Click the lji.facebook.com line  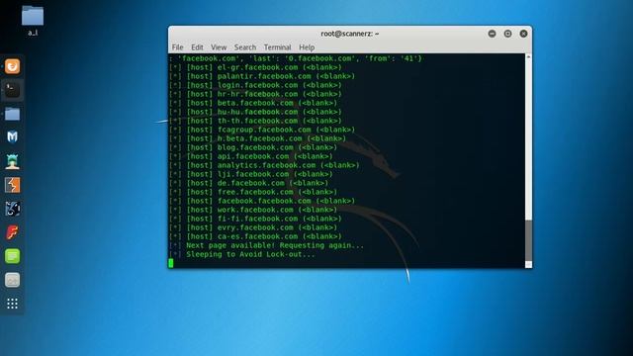(251, 174)
